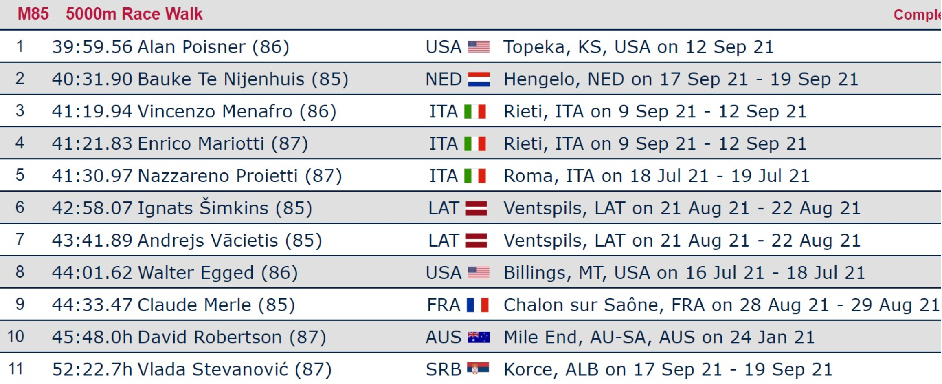The height and width of the screenshot is (384, 942).
Task: Click the USA flag beside Alan Poisner
Action: pos(479,47)
